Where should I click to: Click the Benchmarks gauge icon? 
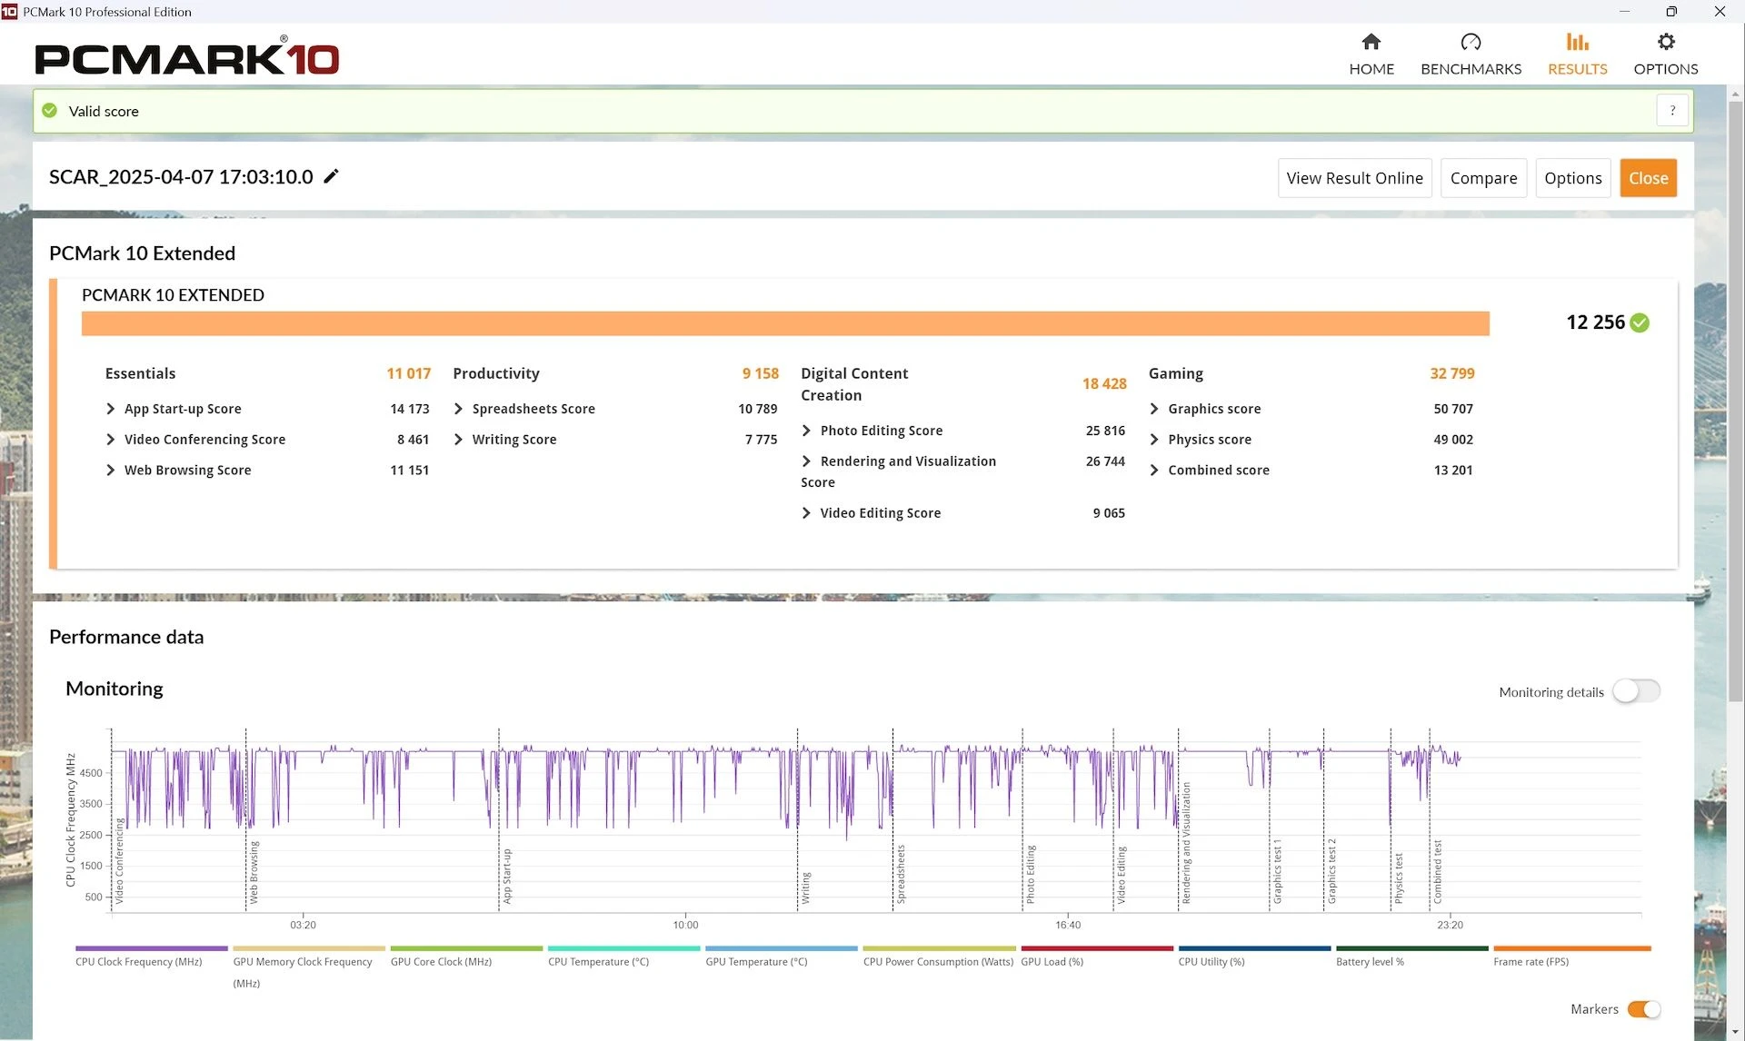point(1471,42)
